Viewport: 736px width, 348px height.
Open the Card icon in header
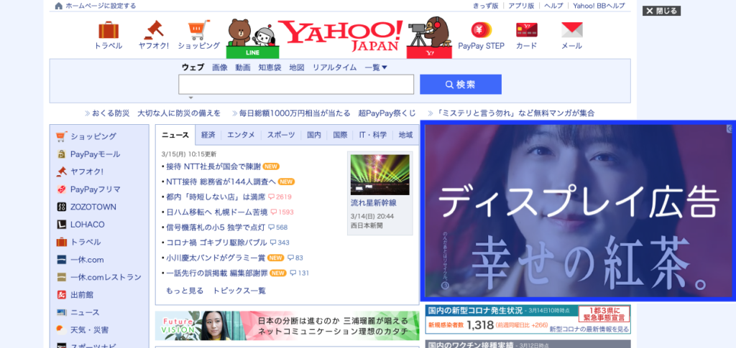(x=527, y=30)
